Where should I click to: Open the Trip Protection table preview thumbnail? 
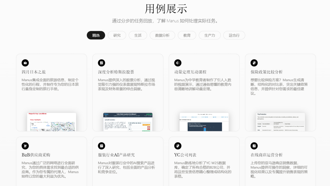coord(280,122)
